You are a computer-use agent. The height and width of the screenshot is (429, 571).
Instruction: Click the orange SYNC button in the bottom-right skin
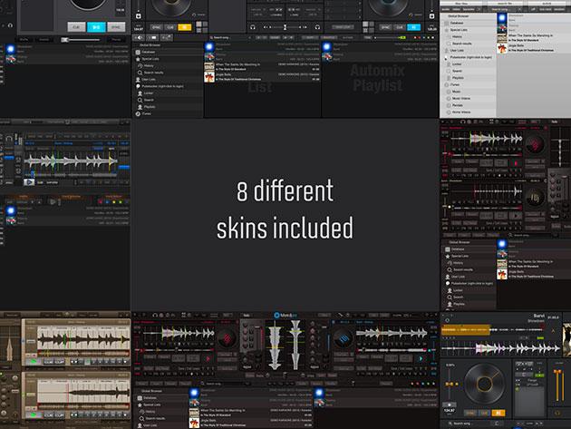pos(469,413)
